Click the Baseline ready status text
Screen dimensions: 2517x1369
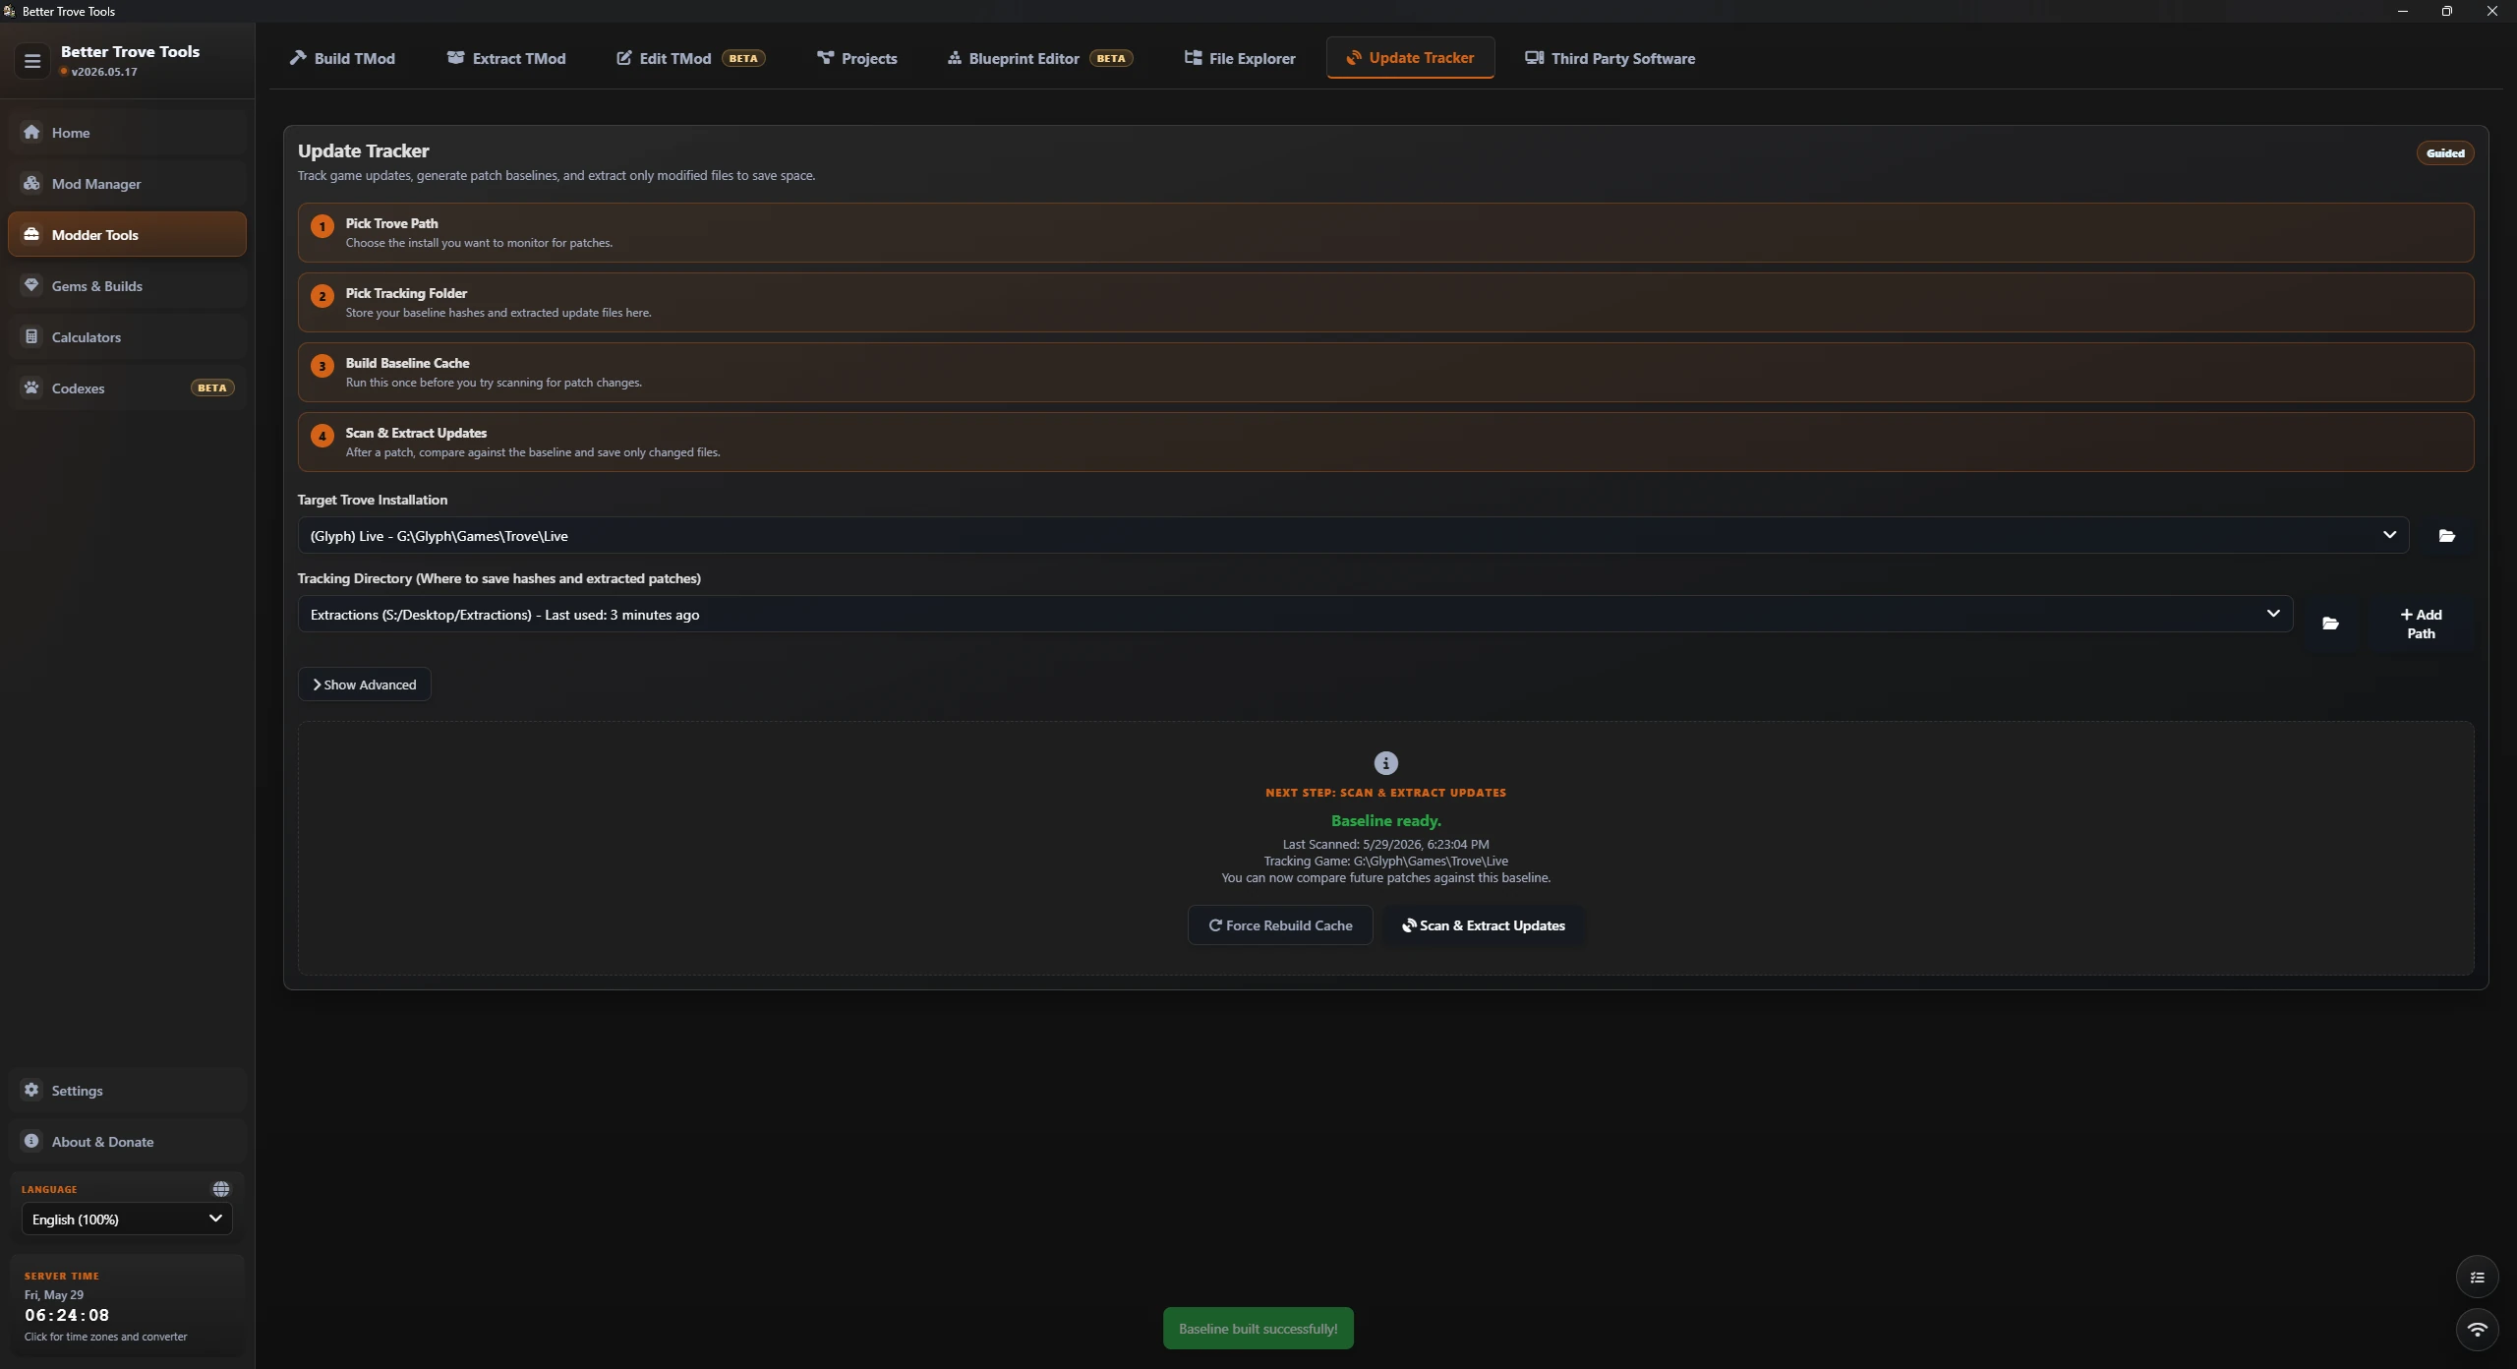tap(1385, 821)
